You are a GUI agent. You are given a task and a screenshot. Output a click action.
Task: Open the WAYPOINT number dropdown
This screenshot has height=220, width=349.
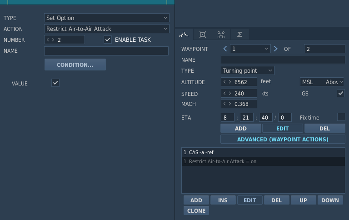click(250, 49)
